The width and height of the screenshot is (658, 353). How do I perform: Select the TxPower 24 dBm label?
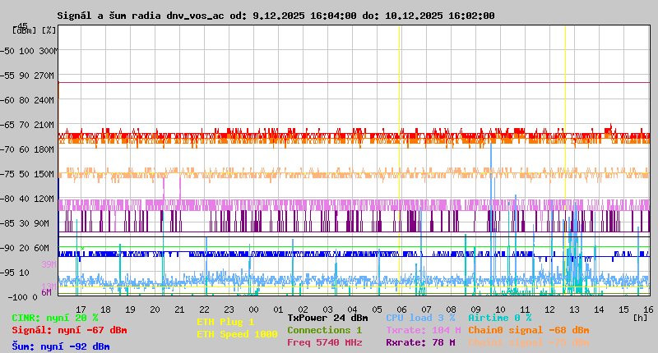(x=327, y=318)
